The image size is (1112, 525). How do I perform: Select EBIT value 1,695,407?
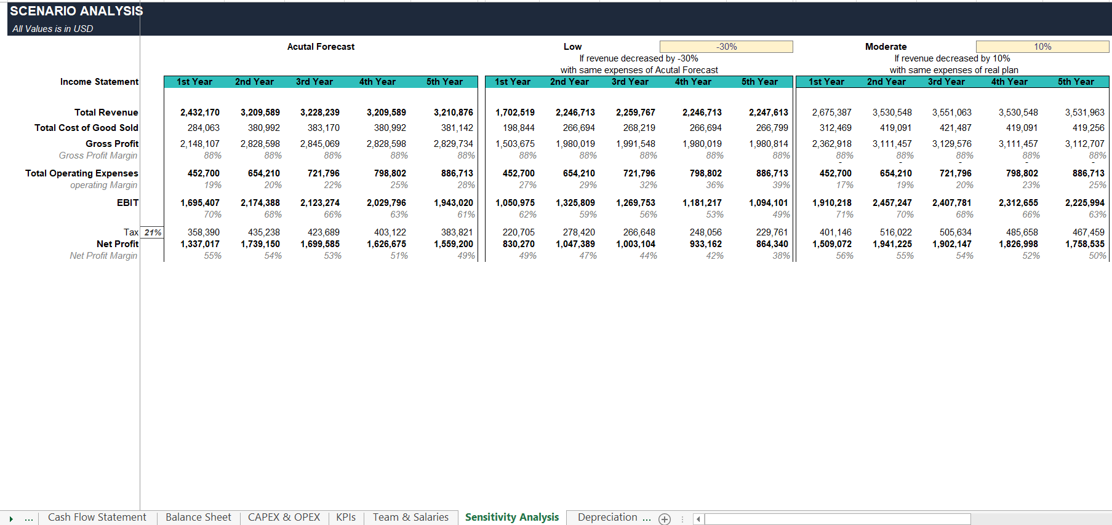coord(199,203)
